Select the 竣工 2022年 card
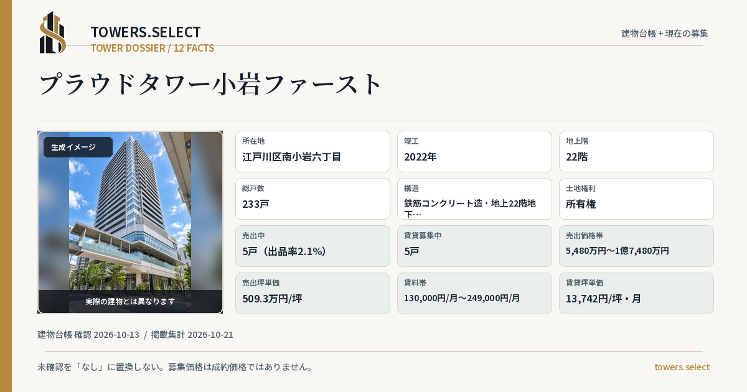 [x=474, y=151]
